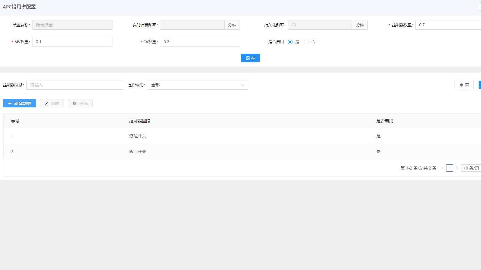481x270 pixels.
Task: Click the 序号 column header
Action: click(x=15, y=121)
